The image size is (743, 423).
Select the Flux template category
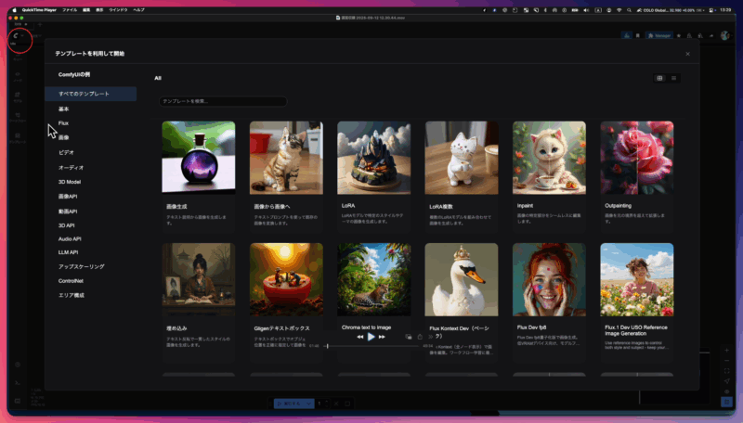click(x=63, y=123)
